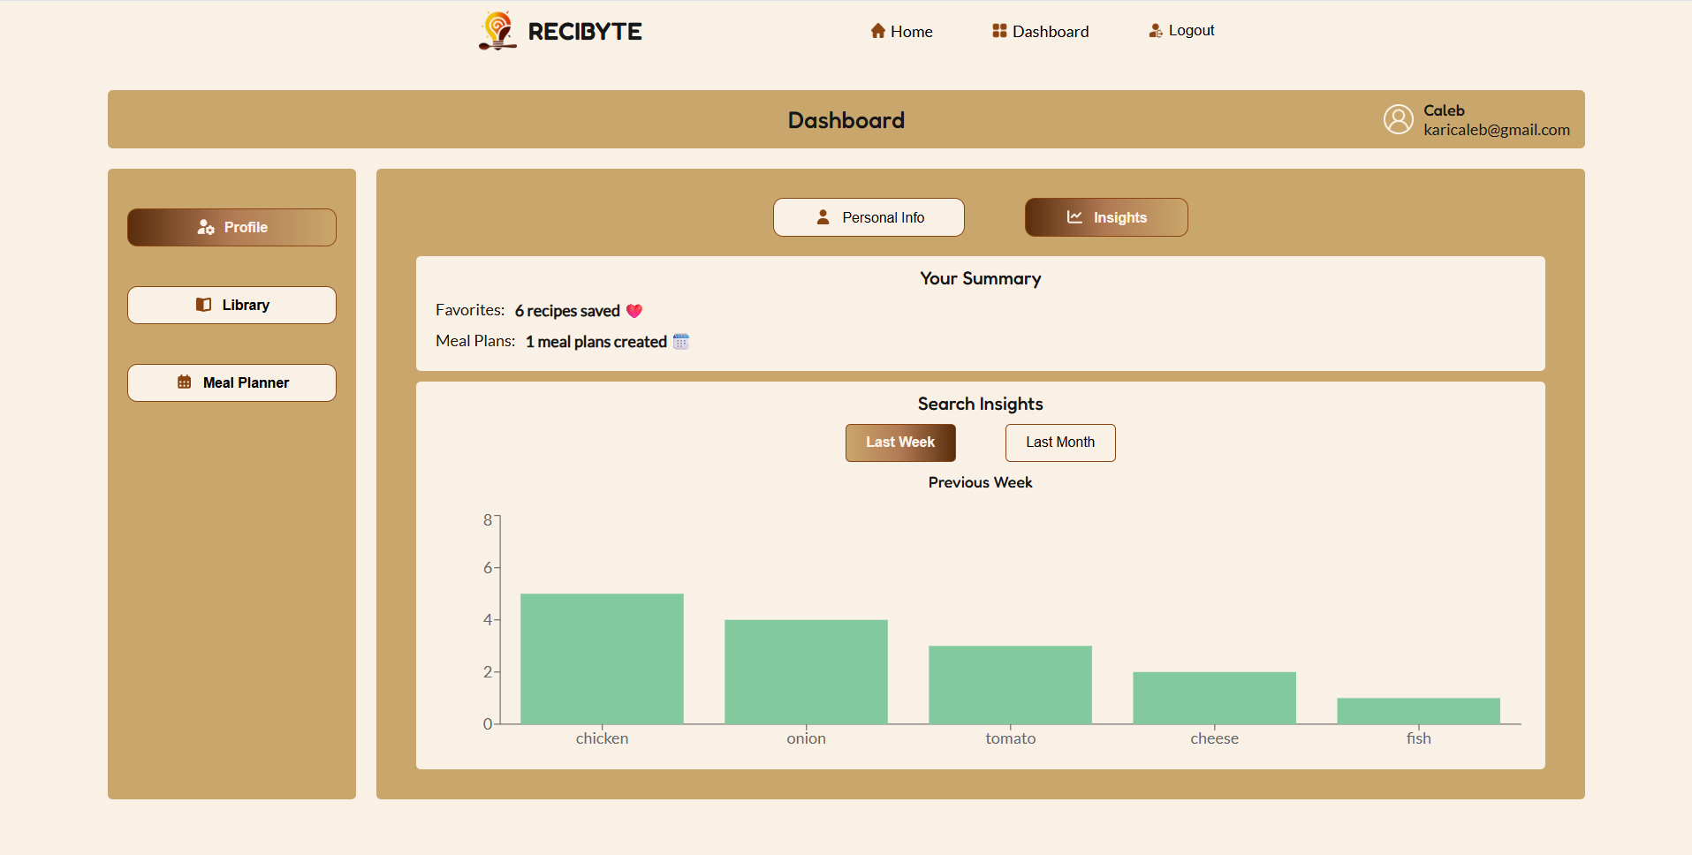
Task: Click the person icon beside Logout
Action: coord(1155,29)
